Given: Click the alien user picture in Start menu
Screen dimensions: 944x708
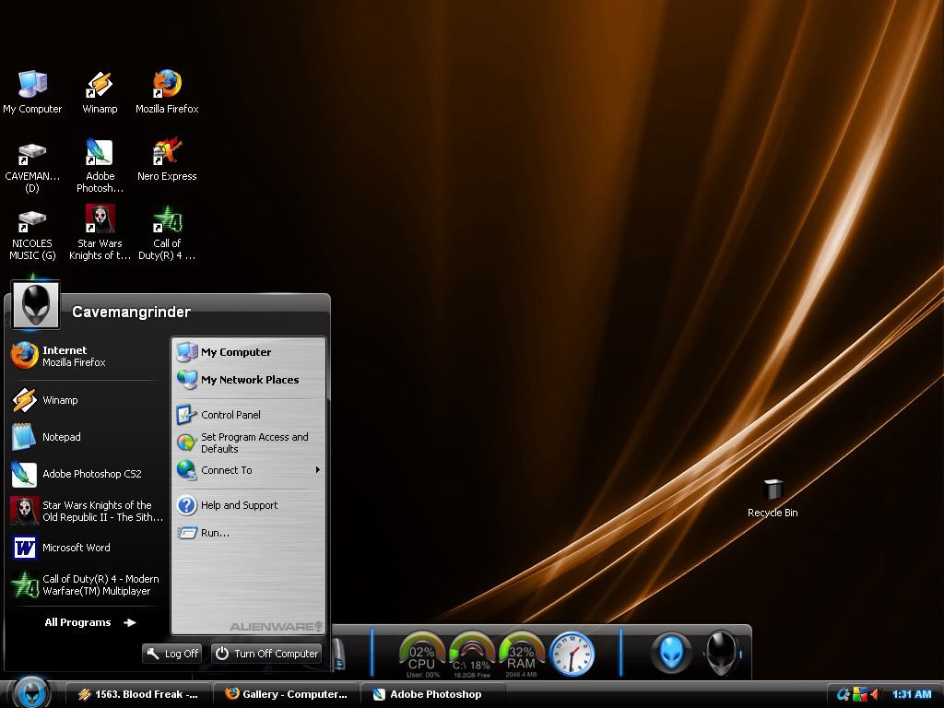Looking at the screenshot, I should (36, 305).
